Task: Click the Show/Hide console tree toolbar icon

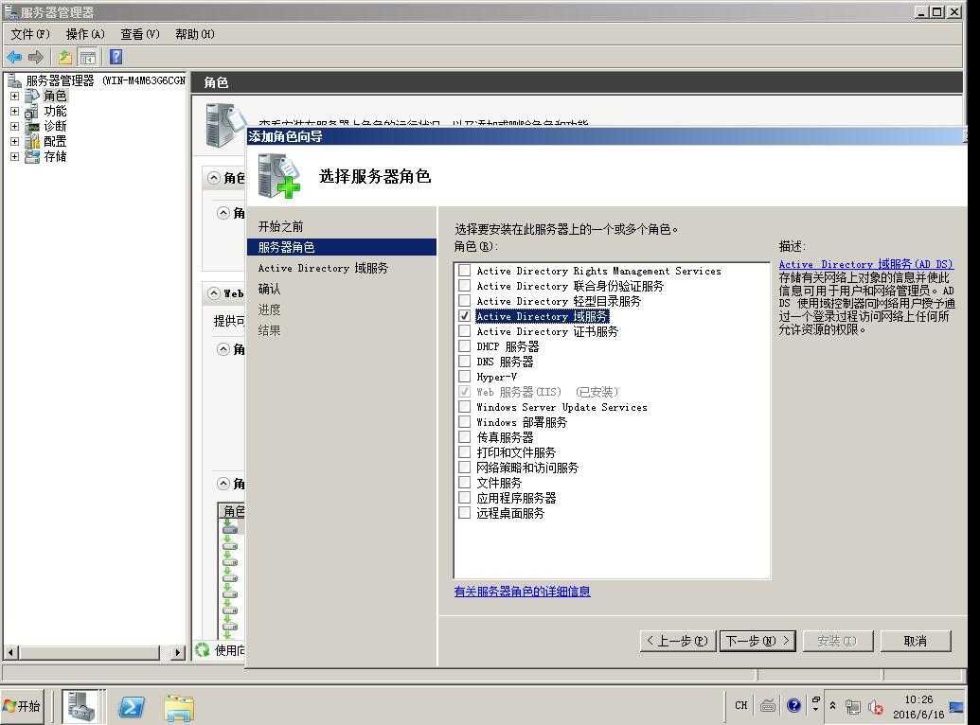Action: (x=88, y=58)
